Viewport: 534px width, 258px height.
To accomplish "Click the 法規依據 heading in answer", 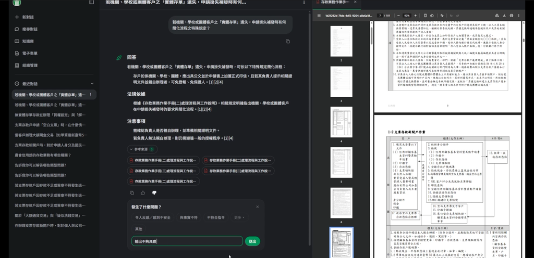I will (x=136, y=94).
